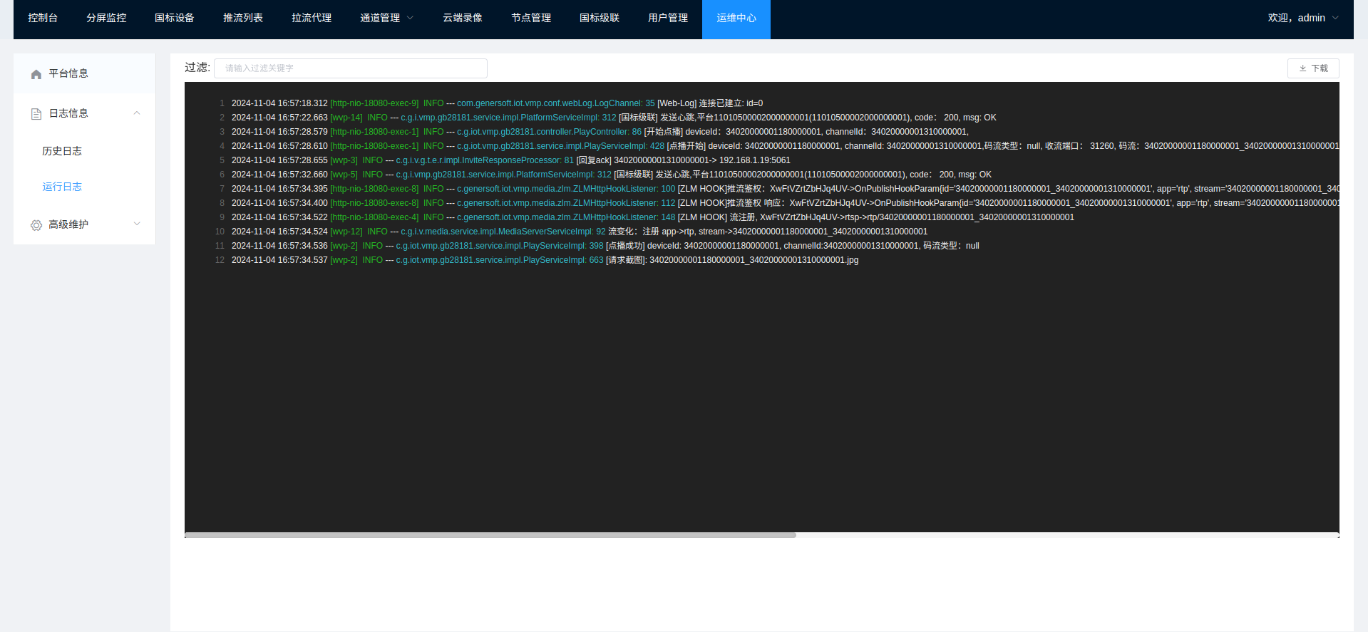Collapse the 日志信息 submenu chevron
Image resolution: width=1368 pixels, height=632 pixels.
tap(137, 113)
